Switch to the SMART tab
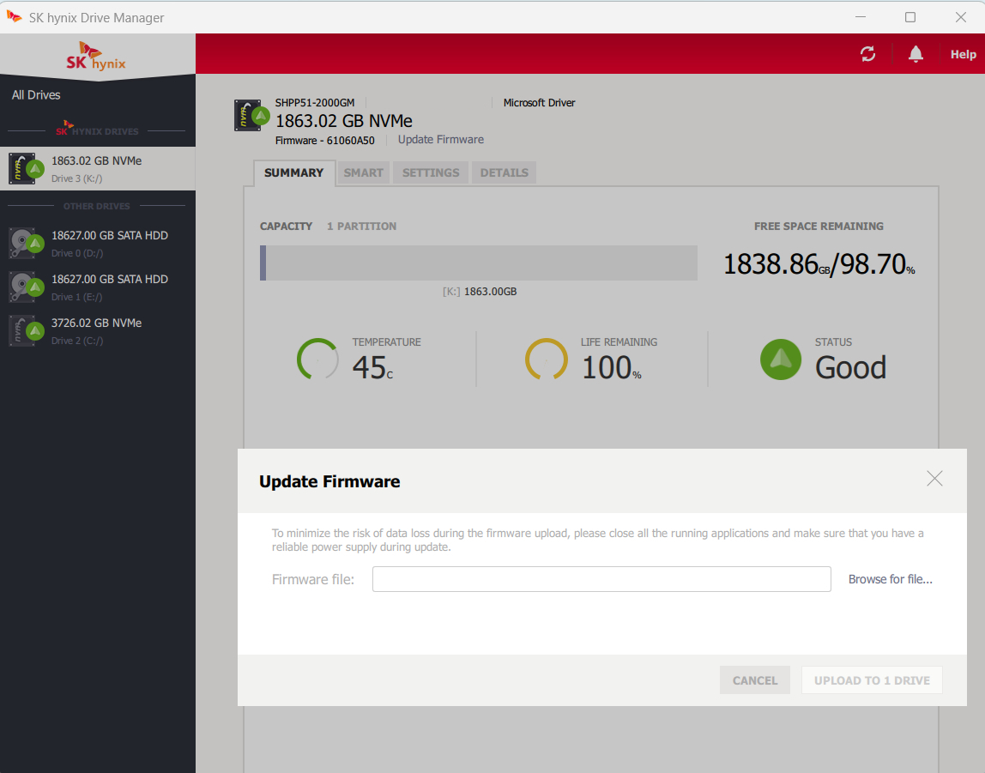The height and width of the screenshot is (773, 985). tap(363, 172)
